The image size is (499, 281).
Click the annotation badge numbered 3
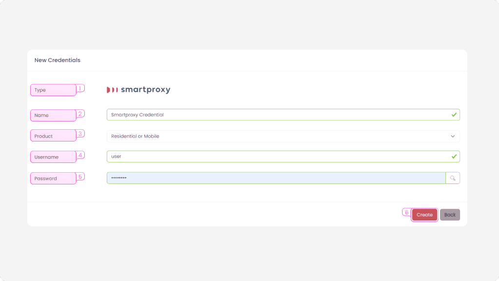[80, 133]
